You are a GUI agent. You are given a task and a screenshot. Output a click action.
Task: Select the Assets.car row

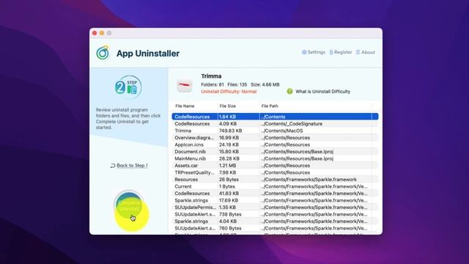coord(275,165)
